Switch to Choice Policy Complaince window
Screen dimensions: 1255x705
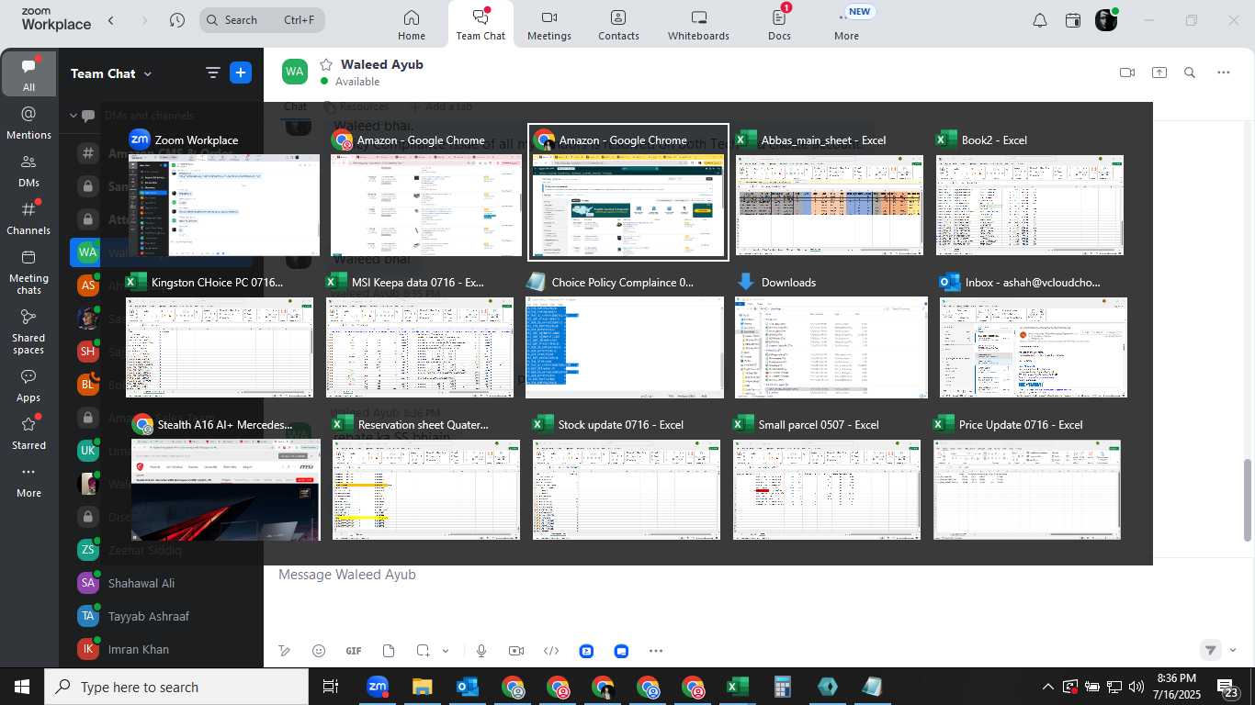click(x=625, y=335)
